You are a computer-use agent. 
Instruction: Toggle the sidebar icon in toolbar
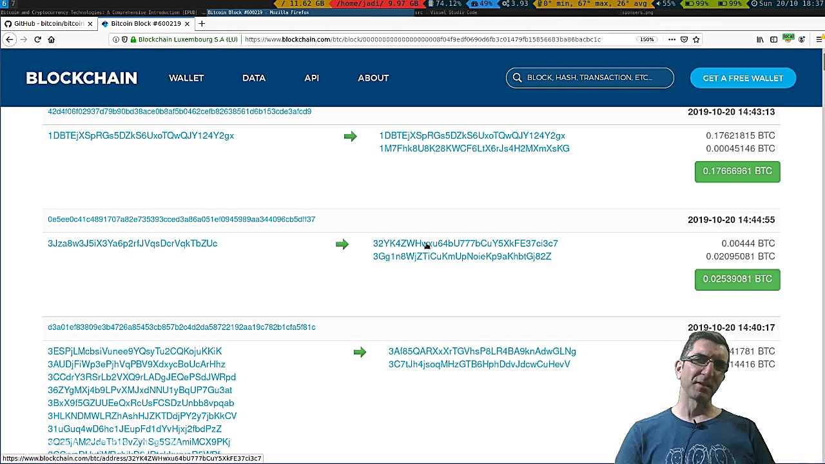(773, 39)
